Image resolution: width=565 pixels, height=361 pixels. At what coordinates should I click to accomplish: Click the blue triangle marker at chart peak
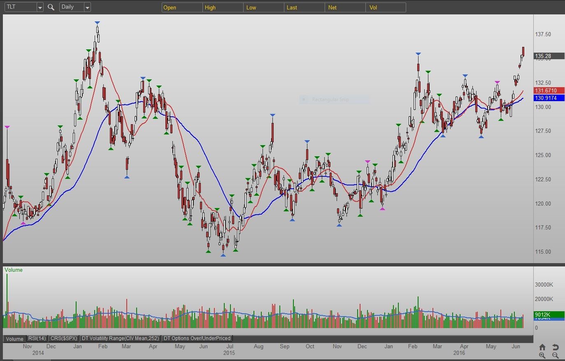click(x=97, y=23)
